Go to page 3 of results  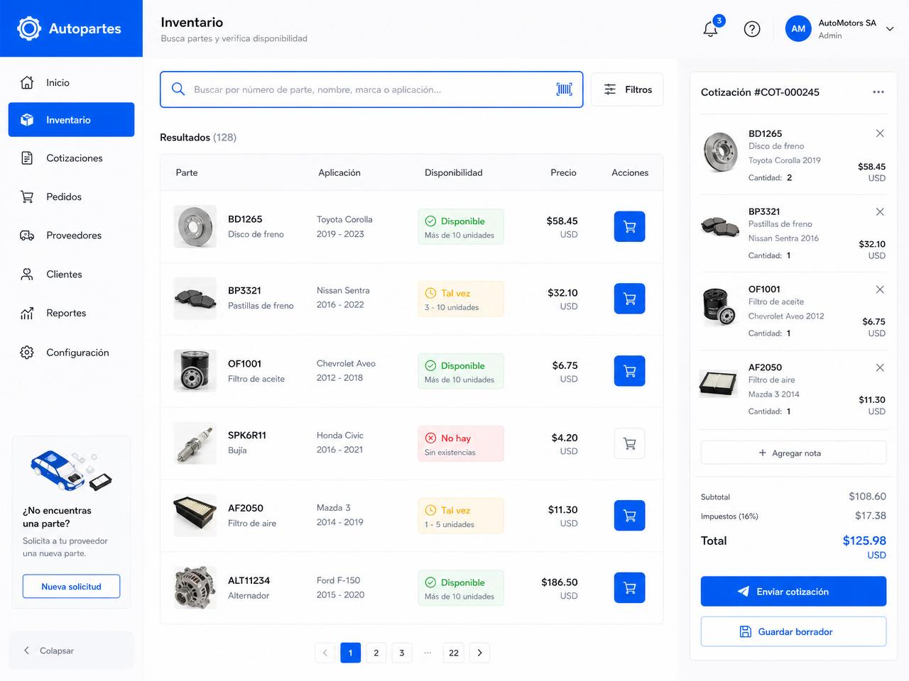coord(402,653)
